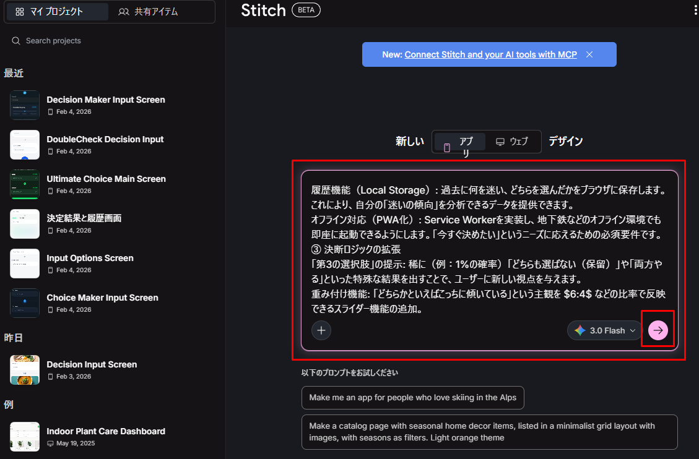The image size is (699, 459).
Task: Open the DoubleCheck Decision Input project
Action: coord(105,139)
